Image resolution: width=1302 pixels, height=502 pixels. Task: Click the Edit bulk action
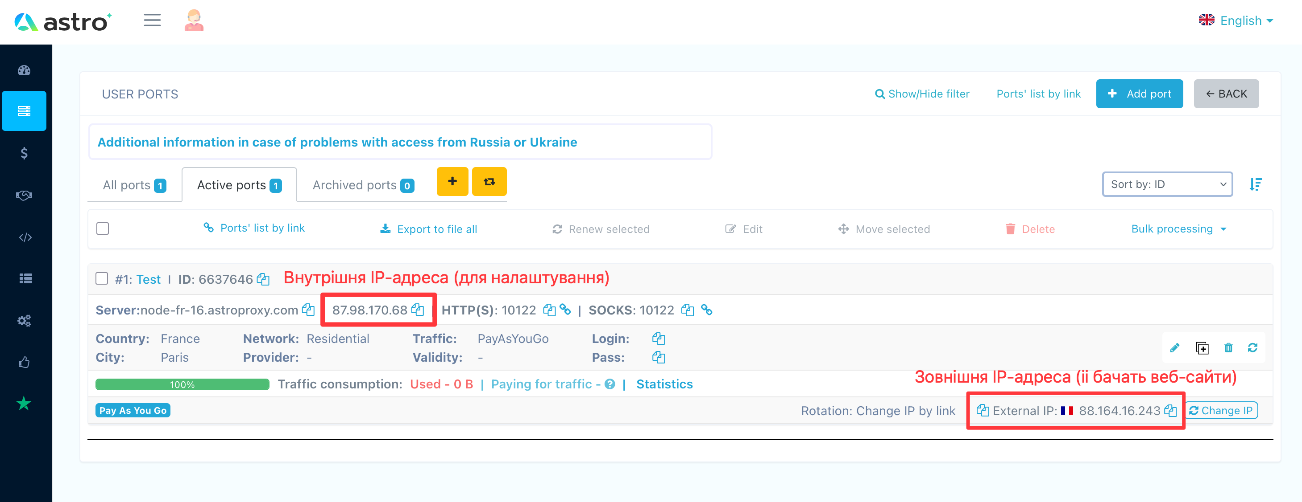point(744,229)
